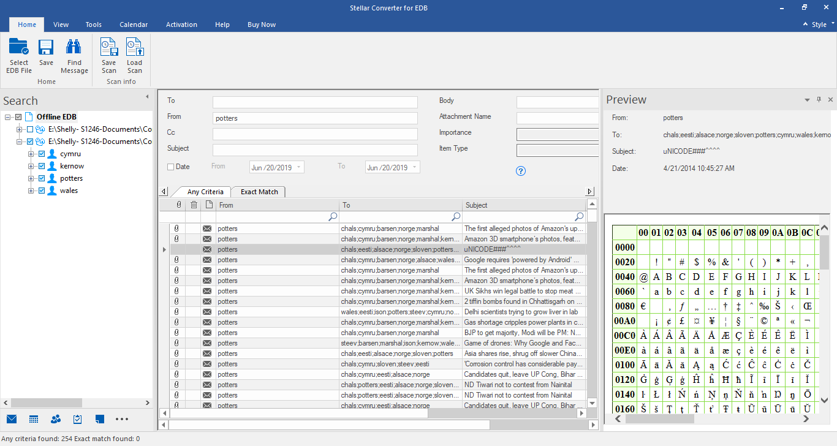Image resolution: width=837 pixels, height=446 pixels.
Task: Click the magnifier in the From filter box
Action: coord(333,217)
